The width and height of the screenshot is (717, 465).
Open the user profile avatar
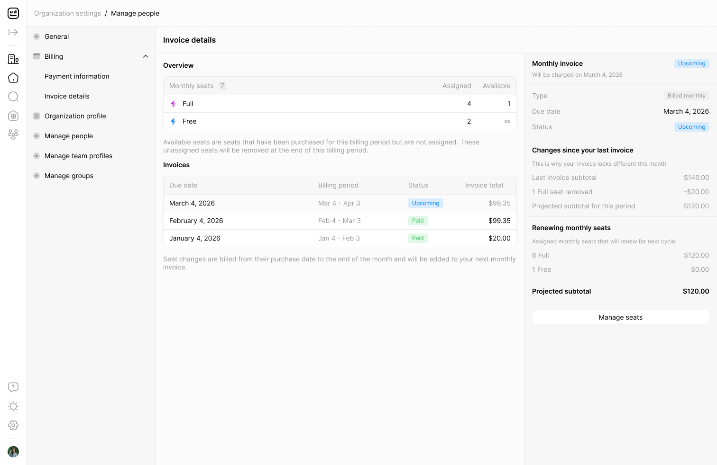[x=13, y=452]
